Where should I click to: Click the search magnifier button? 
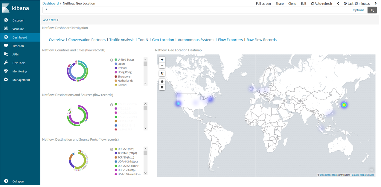(x=372, y=10)
